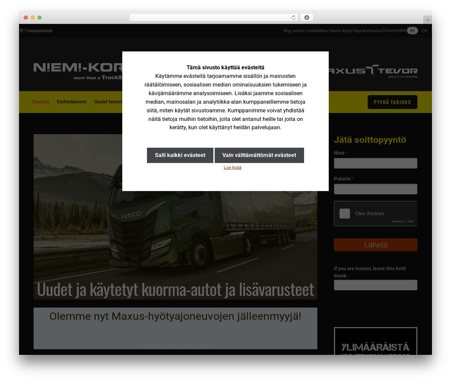The height and width of the screenshot is (382, 451).
Task: Click the 7 toimipistettä link
Action: coord(38,31)
